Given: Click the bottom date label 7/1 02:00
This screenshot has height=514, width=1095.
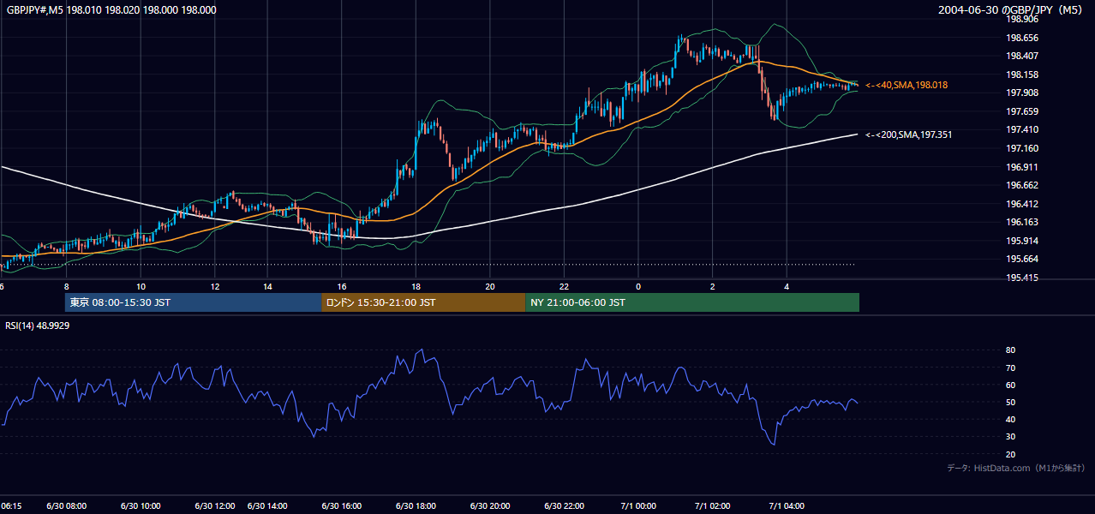Looking at the screenshot, I should (713, 505).
